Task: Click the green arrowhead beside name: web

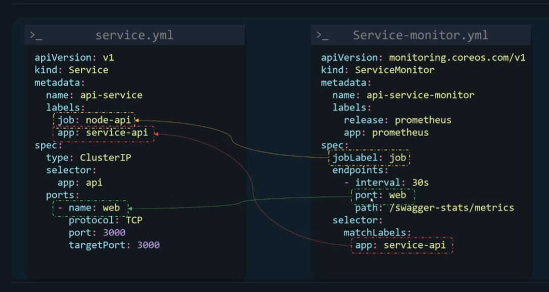Action: [130, 208]
